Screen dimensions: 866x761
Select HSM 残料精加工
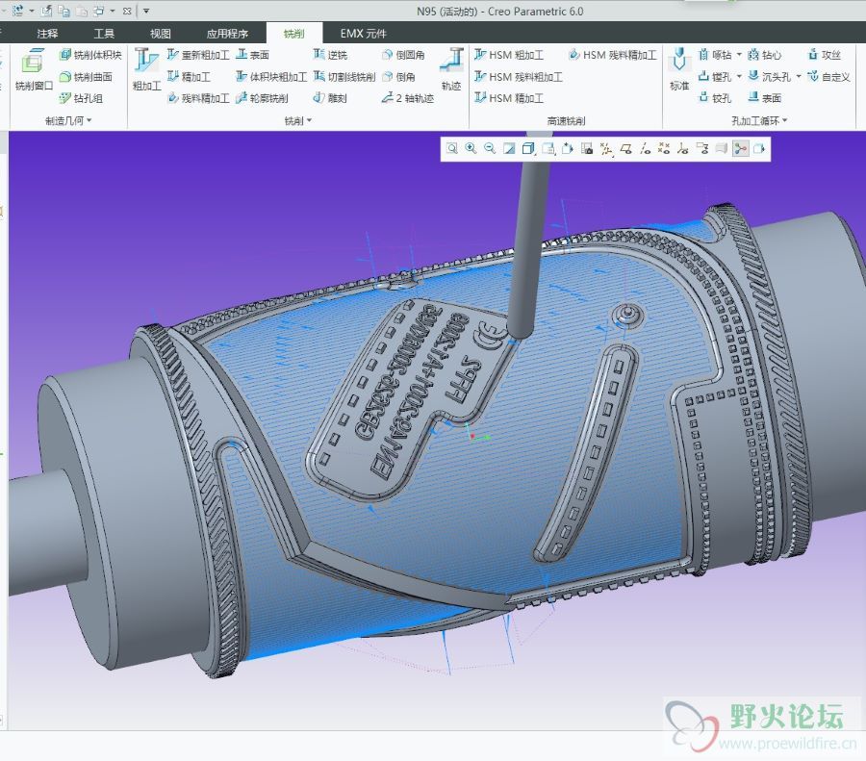click(x=613, y=55)
